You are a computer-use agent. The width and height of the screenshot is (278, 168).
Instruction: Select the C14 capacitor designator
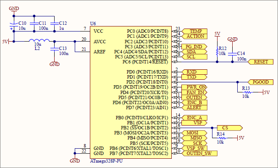[x=241, y=53]
